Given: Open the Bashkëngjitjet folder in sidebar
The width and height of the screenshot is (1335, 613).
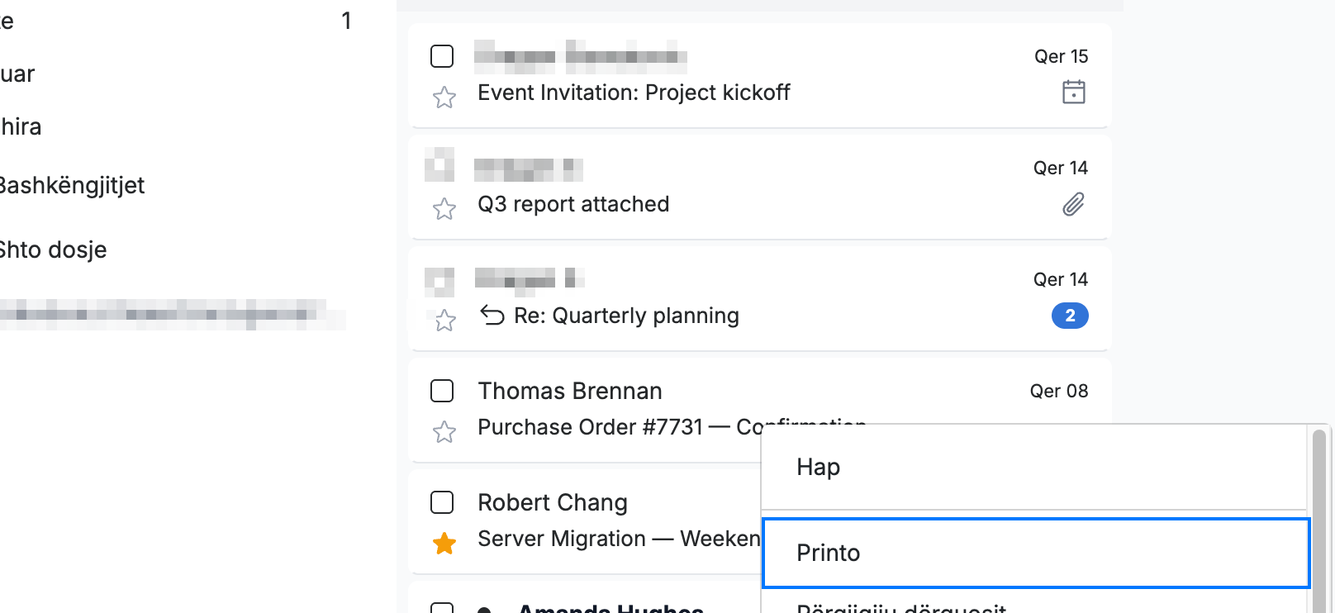Looking at the screenshot, I should tap(72, 185).
